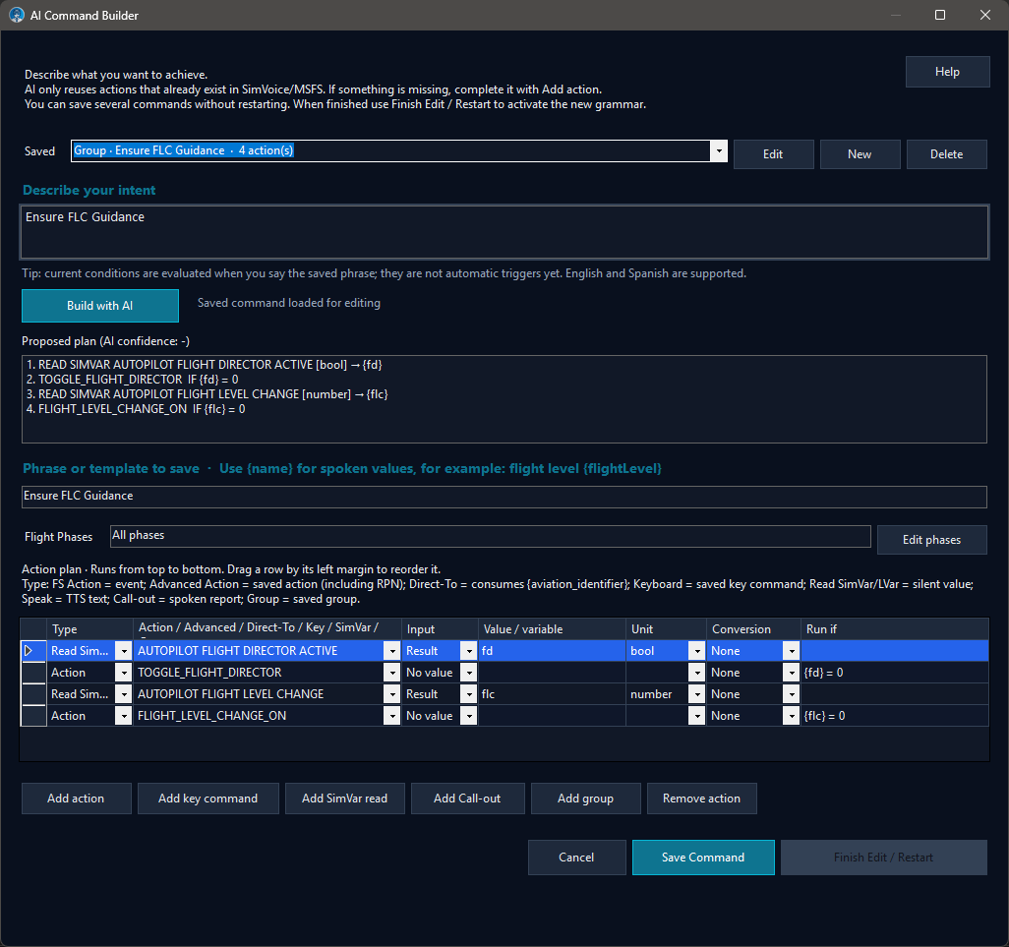Open Conversion dropdown in TOGGLE_FLIGHT_DIRECTOR row
1009x947 pixels.
coord(792,673)
